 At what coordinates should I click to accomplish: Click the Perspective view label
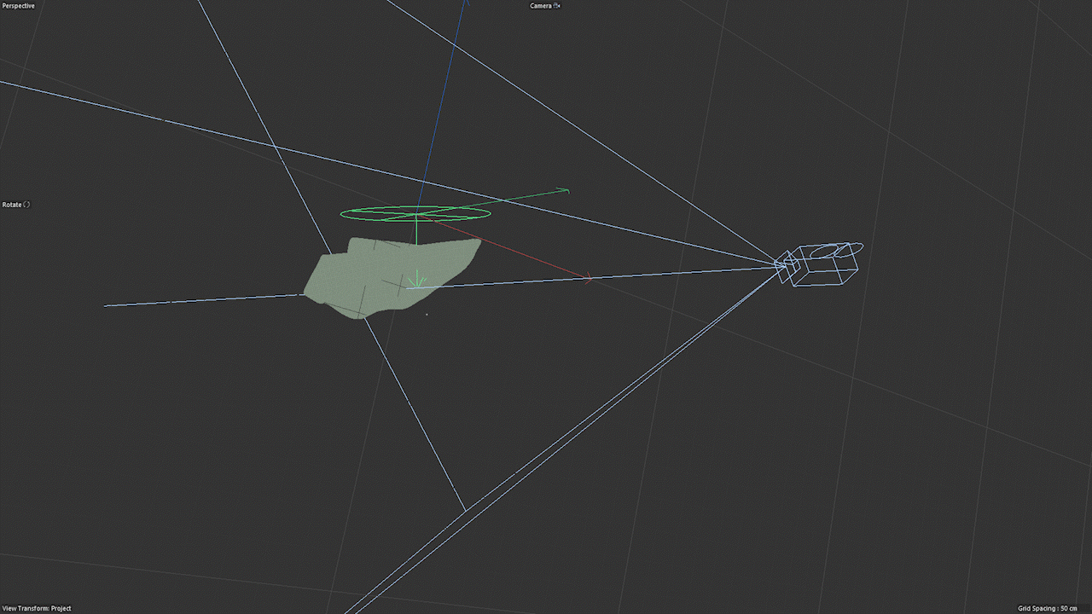[18, 6]
